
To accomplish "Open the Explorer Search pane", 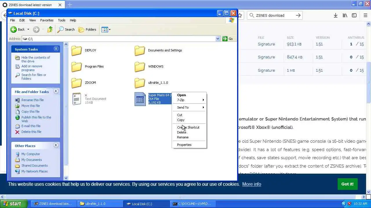I will click(66, 29).
